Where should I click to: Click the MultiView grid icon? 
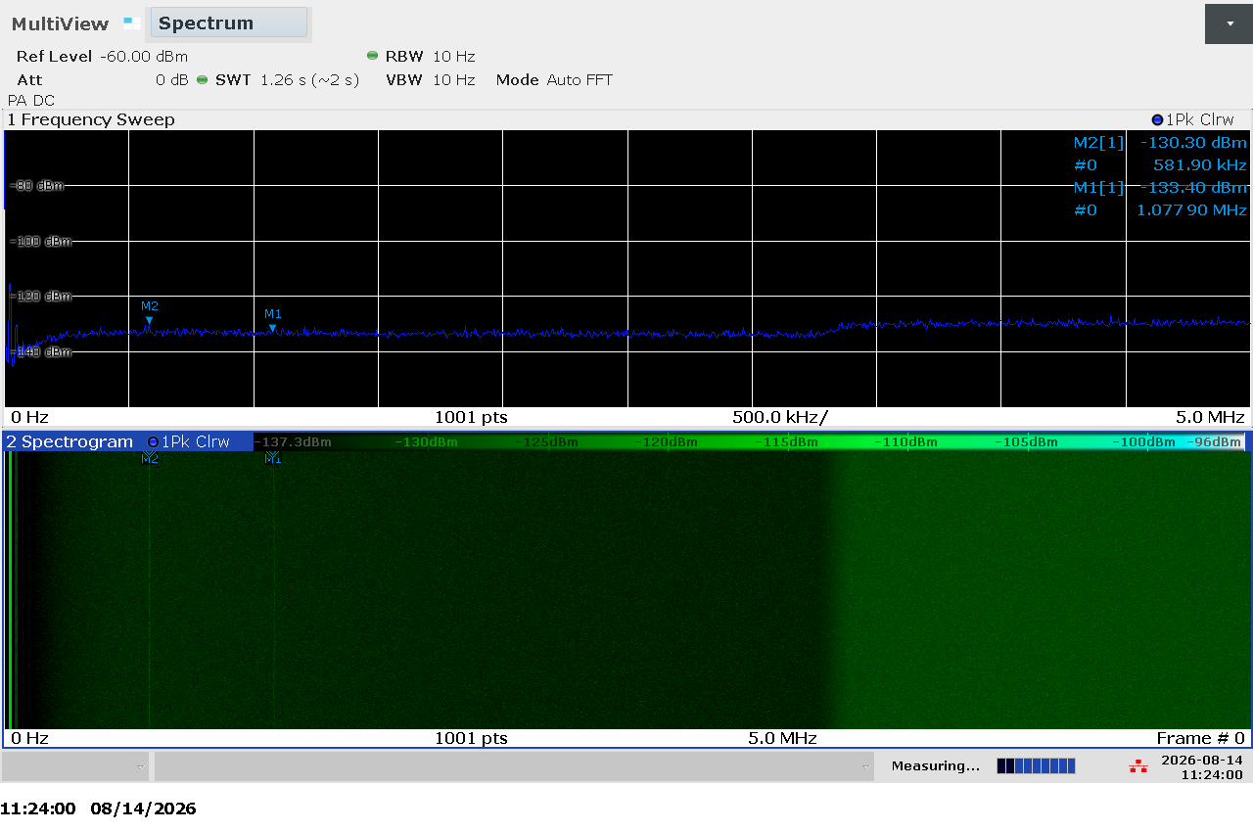point(132,23)
